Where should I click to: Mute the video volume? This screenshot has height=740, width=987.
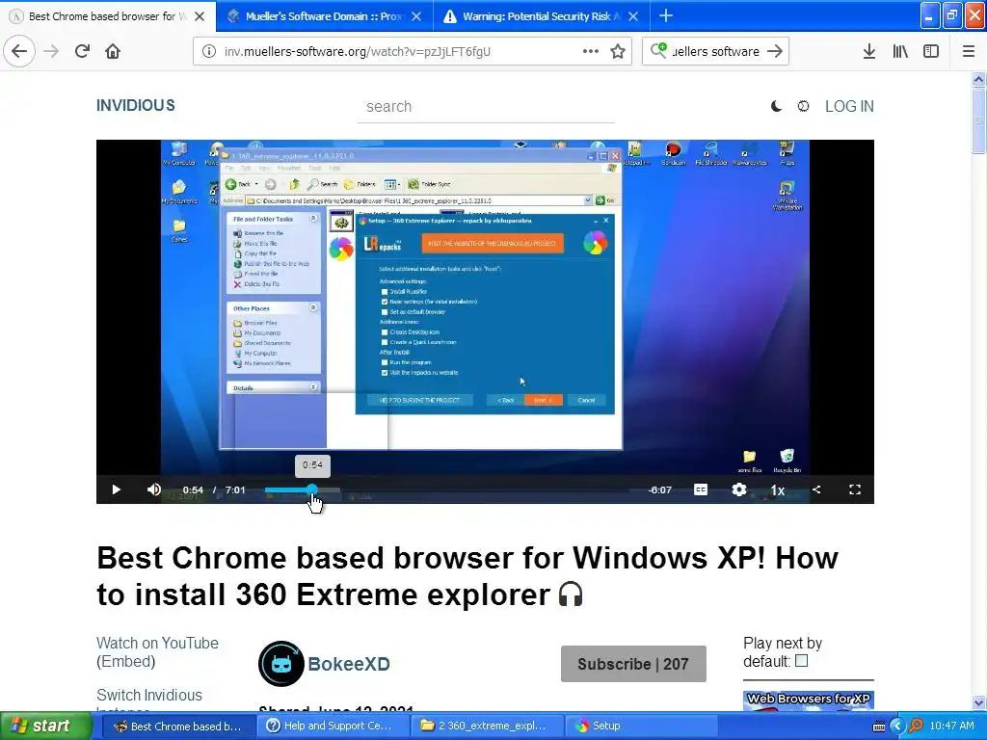(x=153, y=489)
